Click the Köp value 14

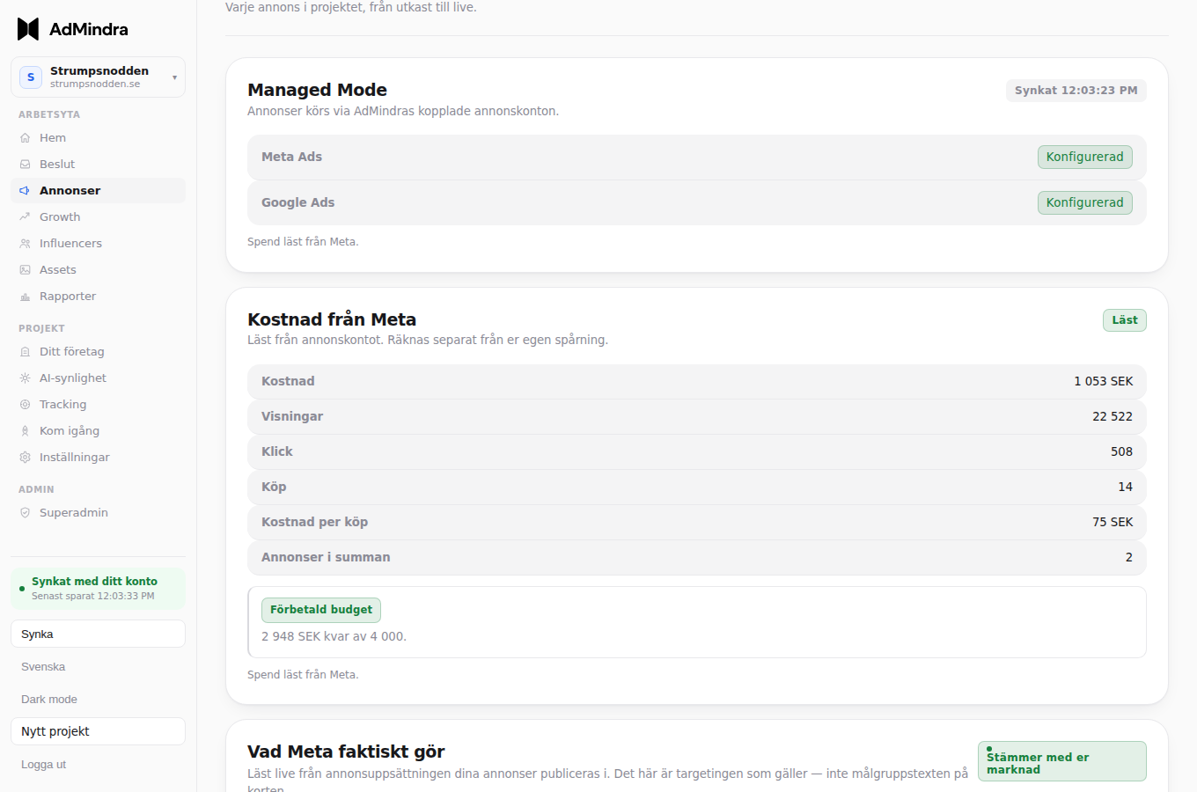point(1125,487)
